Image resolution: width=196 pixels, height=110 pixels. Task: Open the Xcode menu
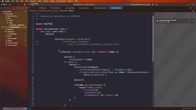7,1
